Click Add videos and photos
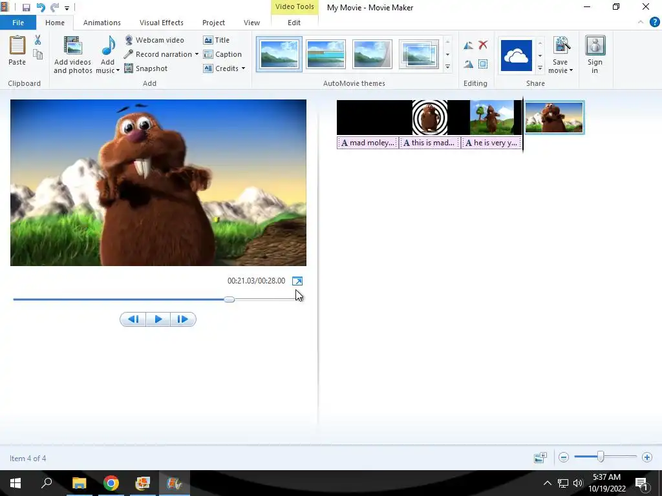Screen dimensions: 662x496 click(72, 55)
